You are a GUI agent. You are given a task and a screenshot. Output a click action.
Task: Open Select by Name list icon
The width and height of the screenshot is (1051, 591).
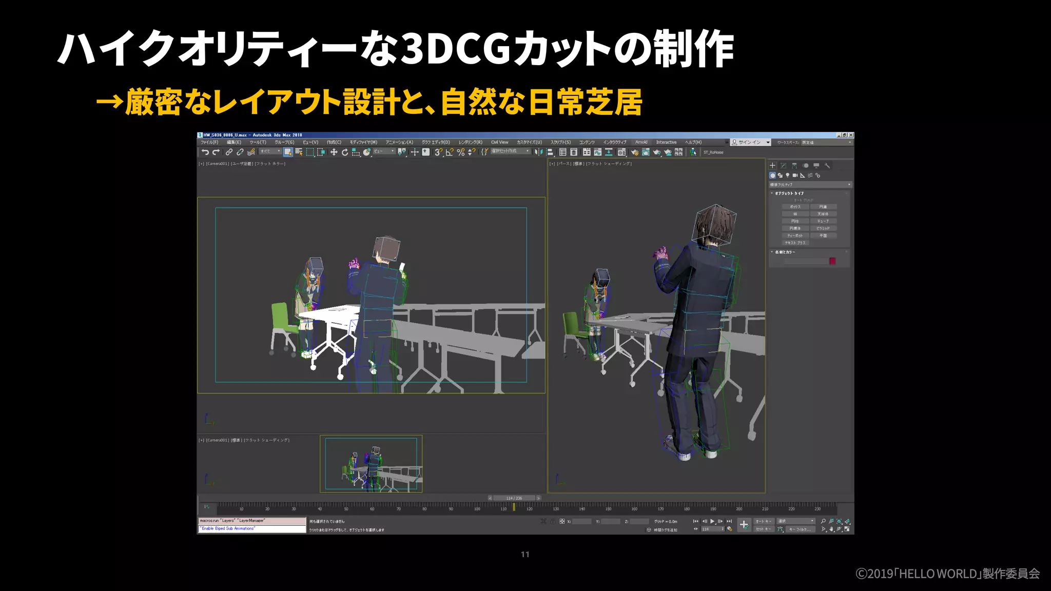click(x=299, y=152)
